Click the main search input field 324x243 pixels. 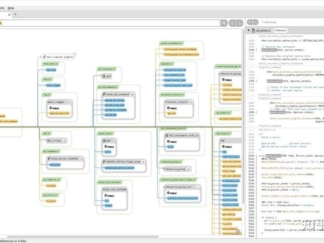click(x=109, y=23)
